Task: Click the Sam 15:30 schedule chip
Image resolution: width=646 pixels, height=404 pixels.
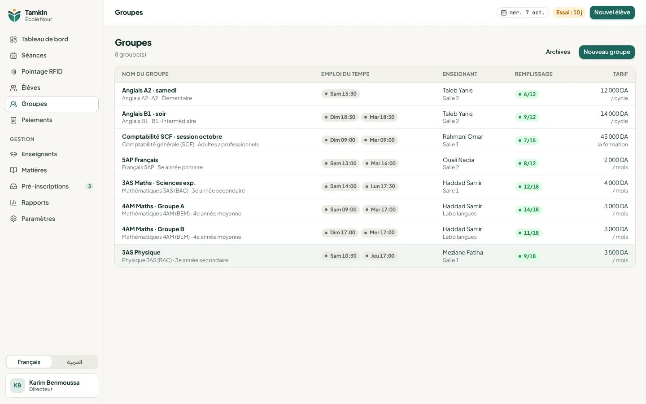Action: click(341, 94)
